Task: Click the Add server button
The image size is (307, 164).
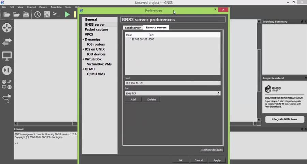Action: (x=133, y=99)
